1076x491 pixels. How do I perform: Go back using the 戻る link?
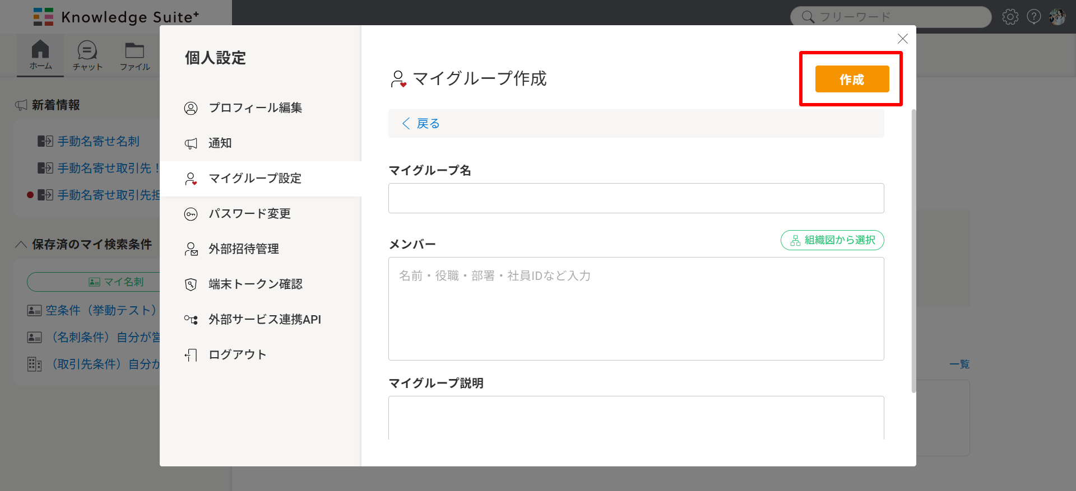[421, 124]
